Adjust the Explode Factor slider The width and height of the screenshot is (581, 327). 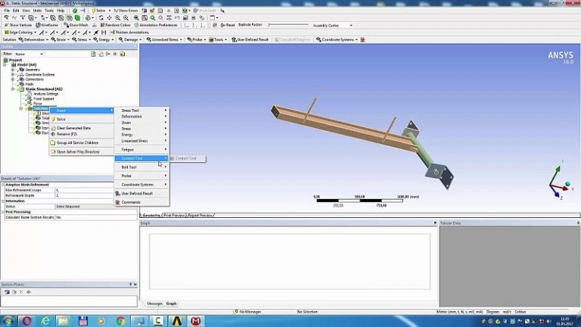click(288, 25)
